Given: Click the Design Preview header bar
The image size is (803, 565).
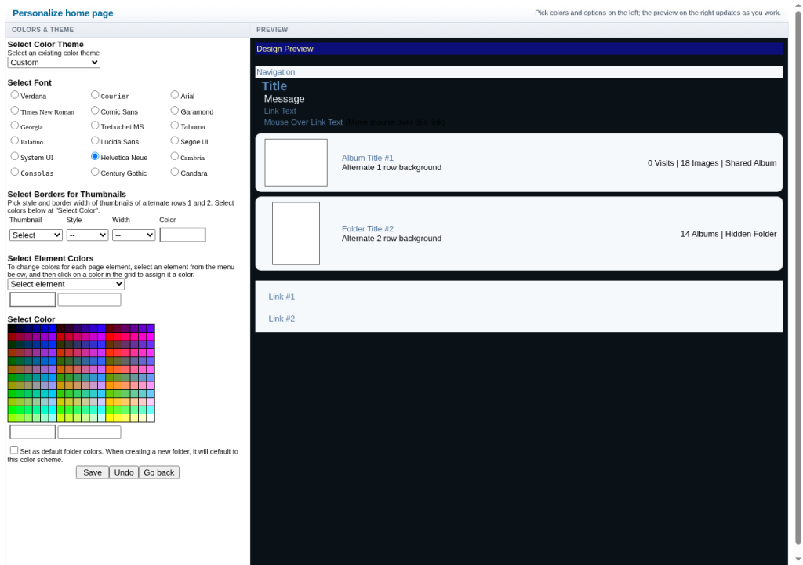Looking at the screenshot, I should click(x=519, y=49).
